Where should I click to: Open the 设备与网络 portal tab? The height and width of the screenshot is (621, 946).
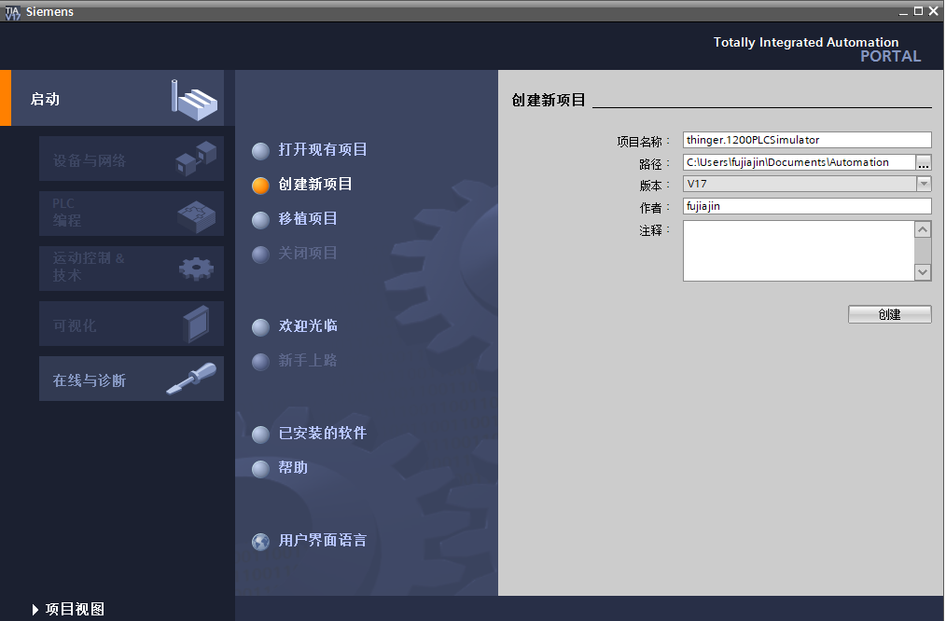point(132,159)
